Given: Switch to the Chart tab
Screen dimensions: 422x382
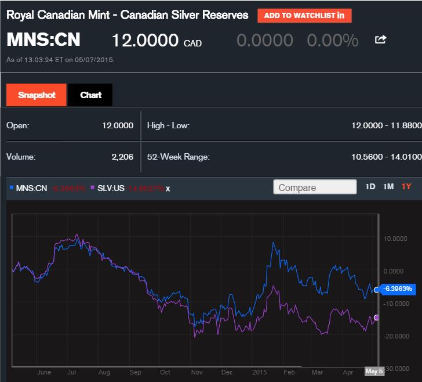Looking at the screenshot, I should (90, 95).
